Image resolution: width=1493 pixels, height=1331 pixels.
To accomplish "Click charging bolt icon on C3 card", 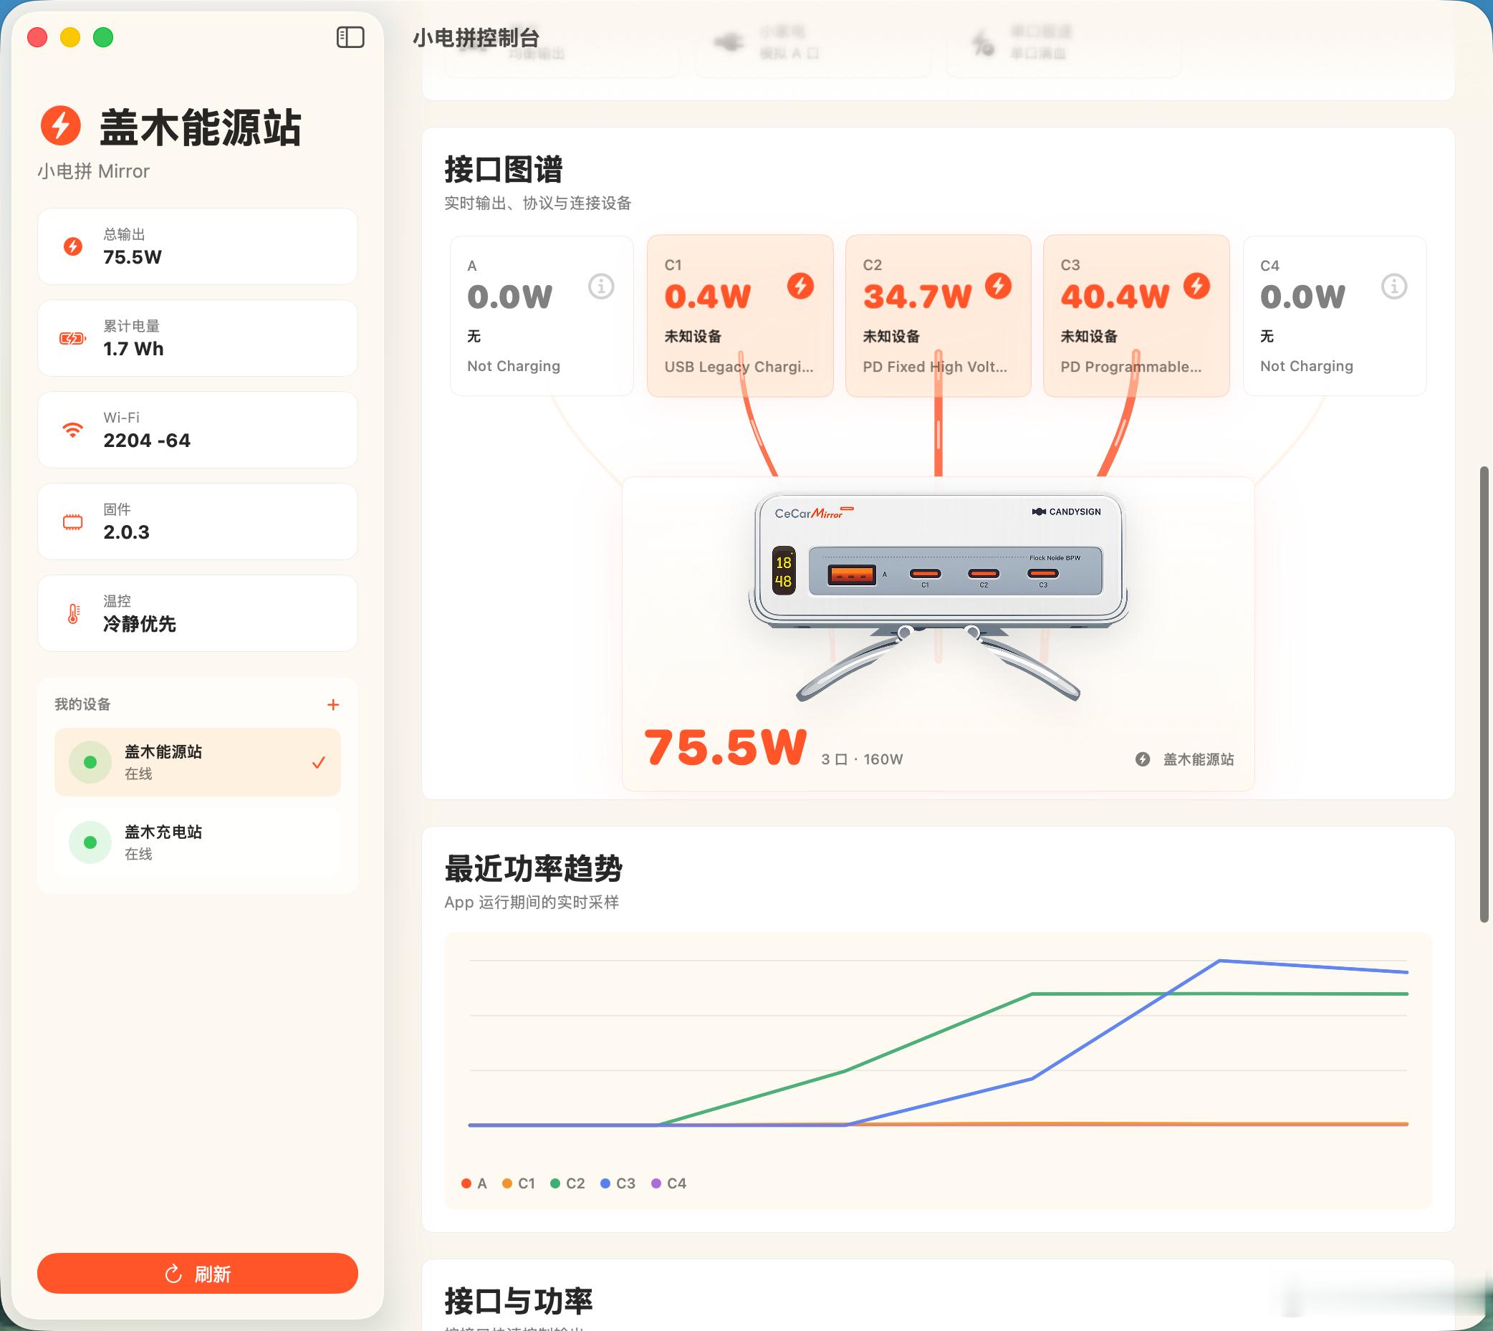I will [1196, 285].
